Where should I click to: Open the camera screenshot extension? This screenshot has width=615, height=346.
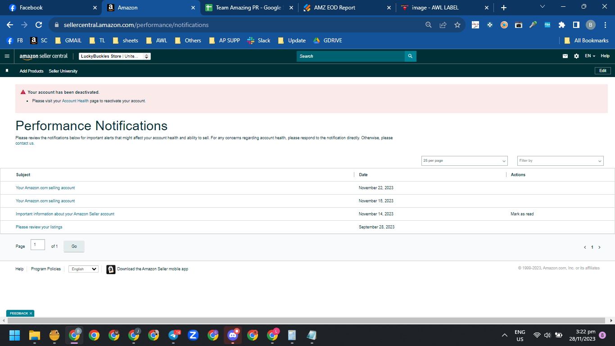(x=519, y=25)
